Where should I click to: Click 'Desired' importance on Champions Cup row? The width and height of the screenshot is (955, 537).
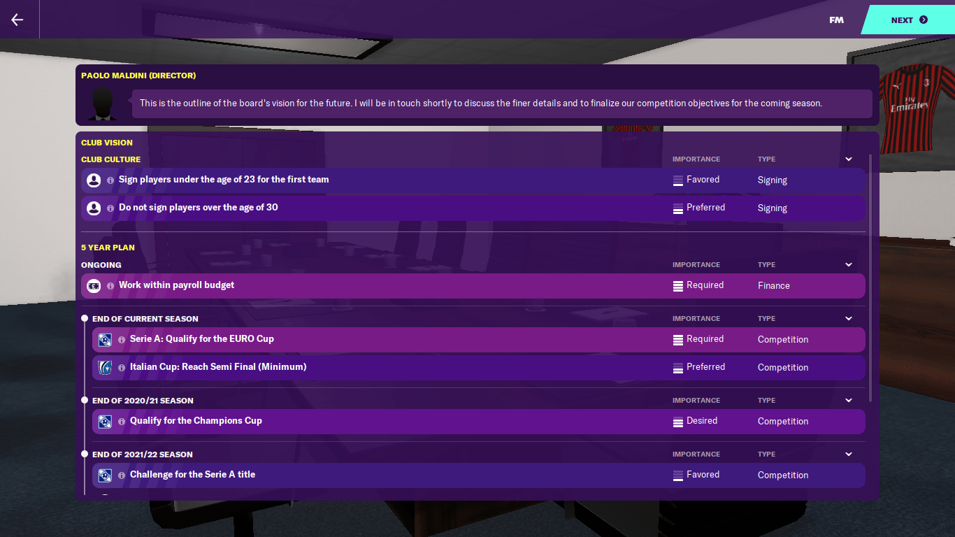[702, 421]
